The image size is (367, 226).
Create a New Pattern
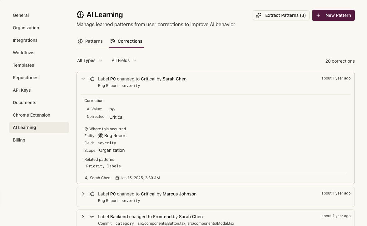click(333, 15)
